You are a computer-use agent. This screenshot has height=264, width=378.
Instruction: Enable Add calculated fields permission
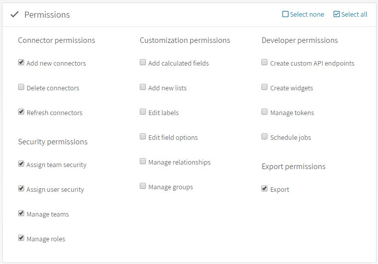tap(143, 62)
